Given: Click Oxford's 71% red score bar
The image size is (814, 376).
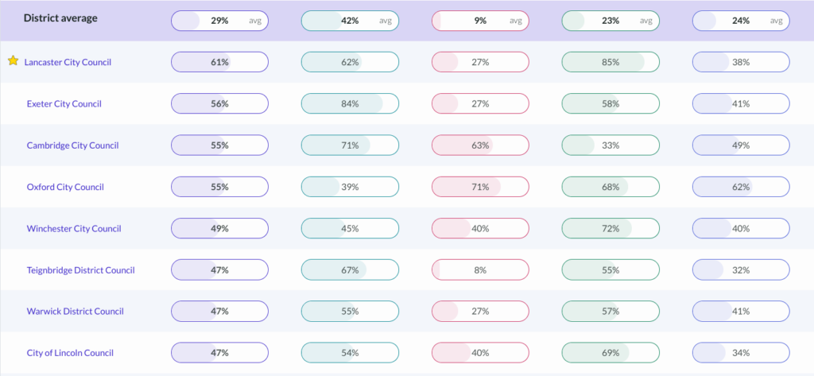Looking at the screenshot, I should click(x=480, y=187).
